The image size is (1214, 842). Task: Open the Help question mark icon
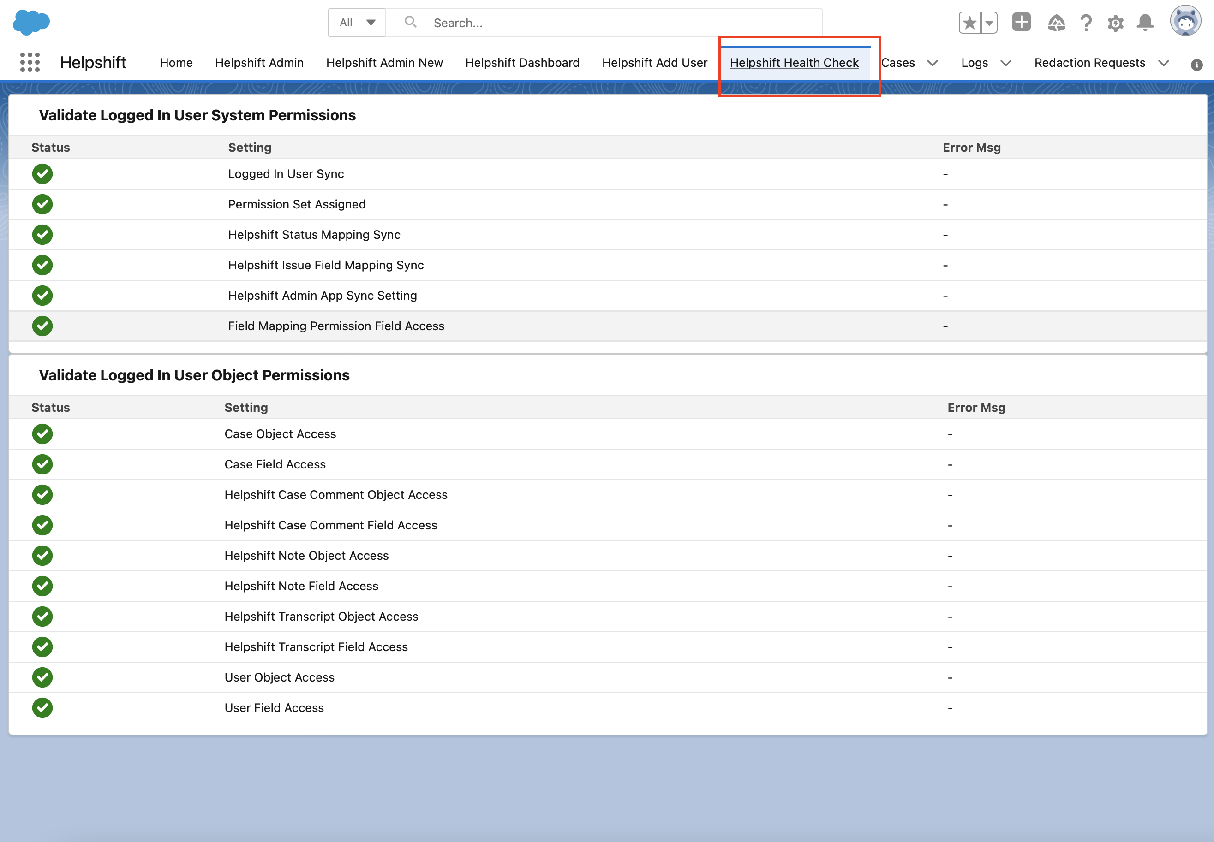[1086, 23]
